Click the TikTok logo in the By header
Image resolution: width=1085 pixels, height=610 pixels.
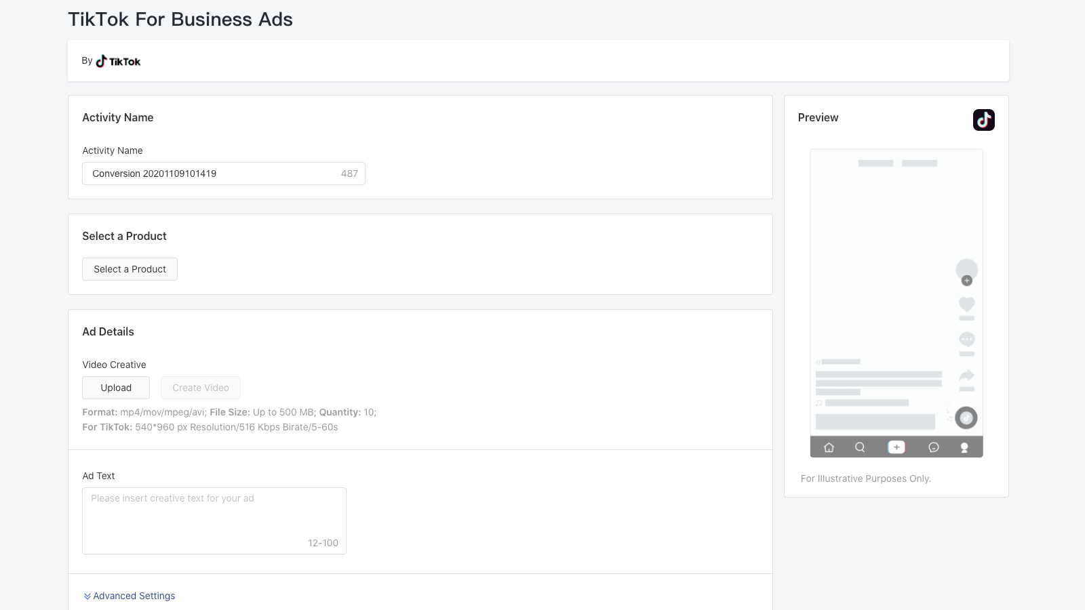click(118, 61)
